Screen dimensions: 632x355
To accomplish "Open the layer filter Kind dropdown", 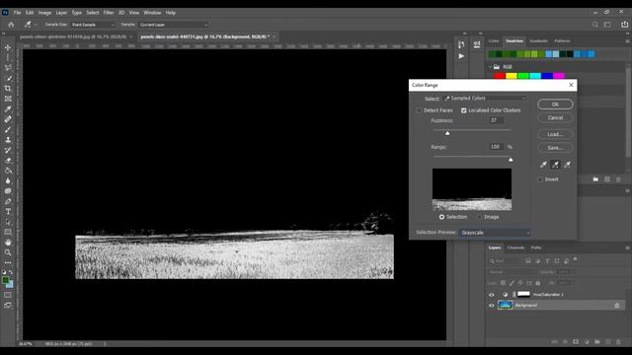I will [x=506, y=261].
